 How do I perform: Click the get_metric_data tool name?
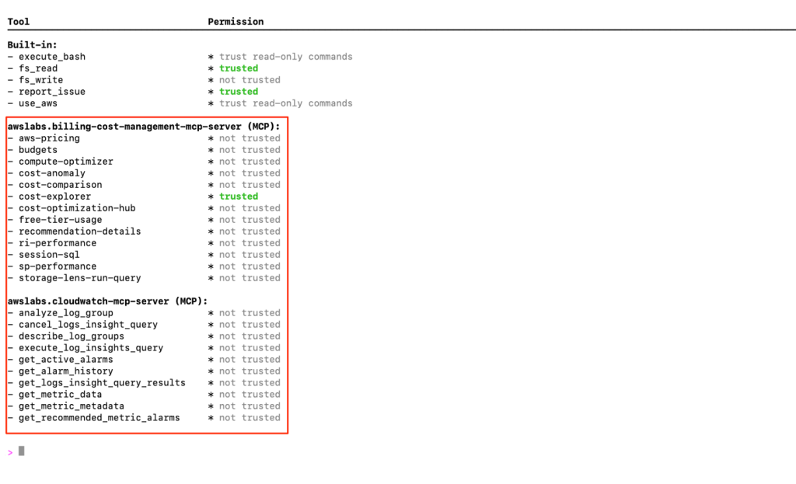(61, 395)
